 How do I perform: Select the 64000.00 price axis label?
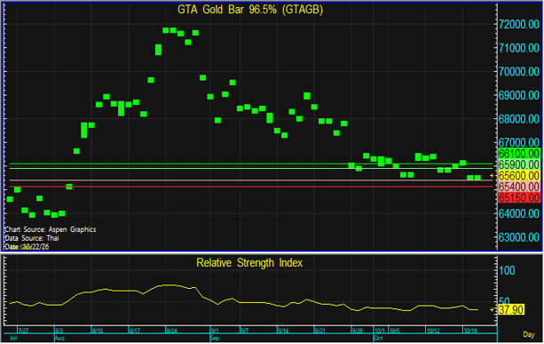click(x=518, y=213)
